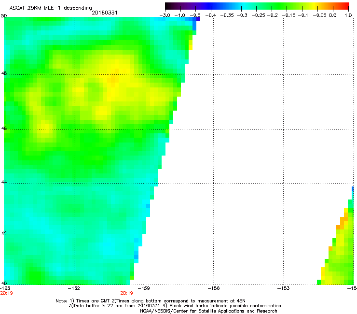This screenshot has height=314, width=357.
Task: Click the -0.4 colorbar label
Action: click(x=211, y=15)
